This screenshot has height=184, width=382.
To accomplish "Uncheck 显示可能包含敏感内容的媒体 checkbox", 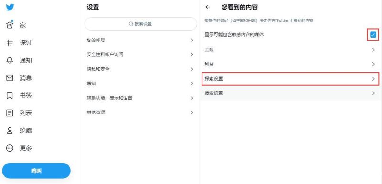I will tap(373, 35).
